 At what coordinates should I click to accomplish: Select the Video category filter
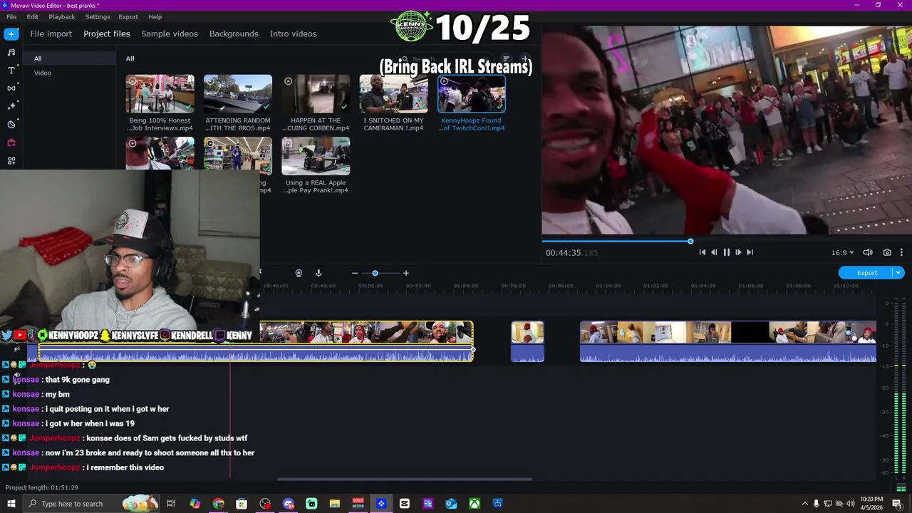click(x=71, y=73)
